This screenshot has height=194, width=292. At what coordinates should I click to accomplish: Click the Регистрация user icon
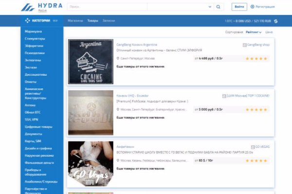(252, 7)
